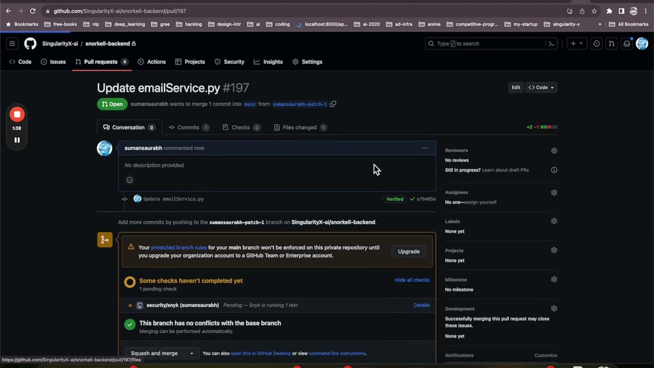654x368 pixels.
Task: Select the Conversation tab
Action: pos(129,127)
